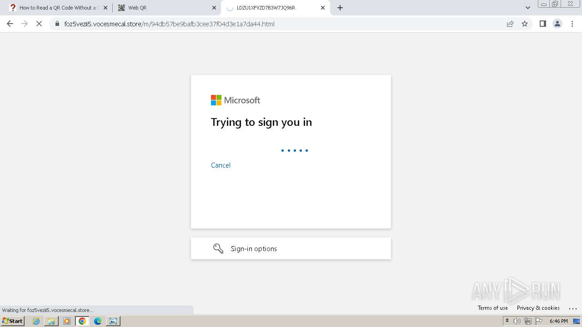
Task: Click the tray monitor icon beside the clock
Action: pyautogui.click(x=577, y=321)
